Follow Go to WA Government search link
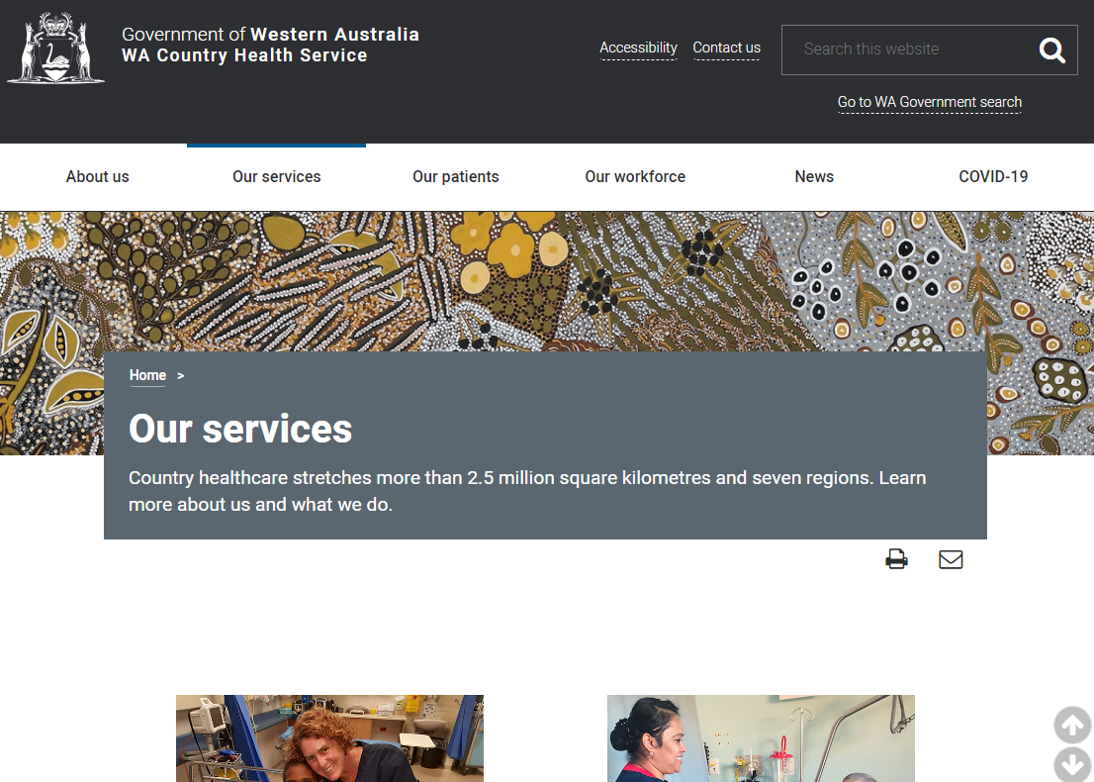This screenshot has width=1094, height=782. click(929, 102)
